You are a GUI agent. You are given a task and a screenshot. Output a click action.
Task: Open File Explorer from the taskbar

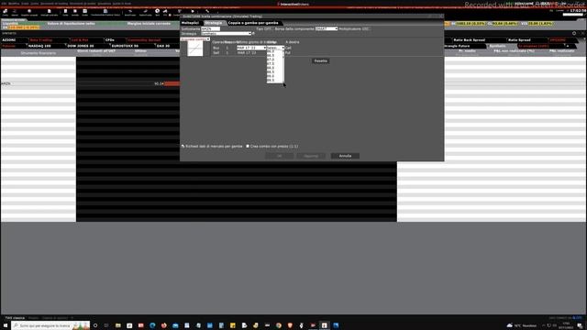coord(118,325)
